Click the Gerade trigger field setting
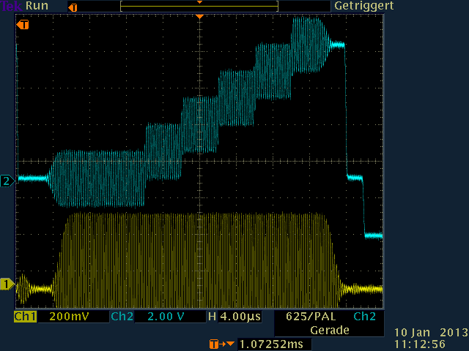Image resolution: width=469 pixels, height=351 pixels. [328, 330]
